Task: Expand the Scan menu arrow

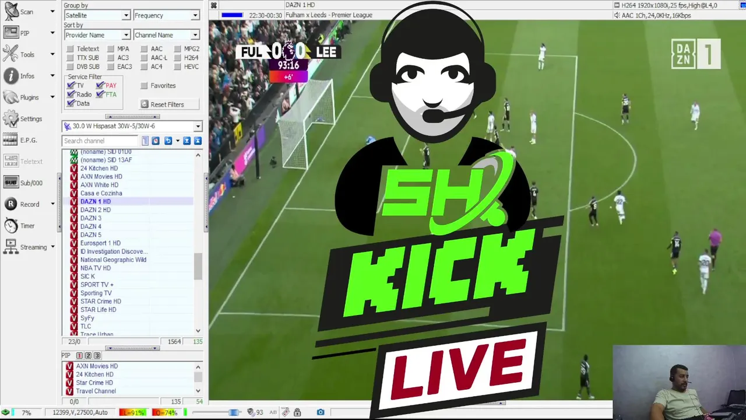Action: coord(52,12)
